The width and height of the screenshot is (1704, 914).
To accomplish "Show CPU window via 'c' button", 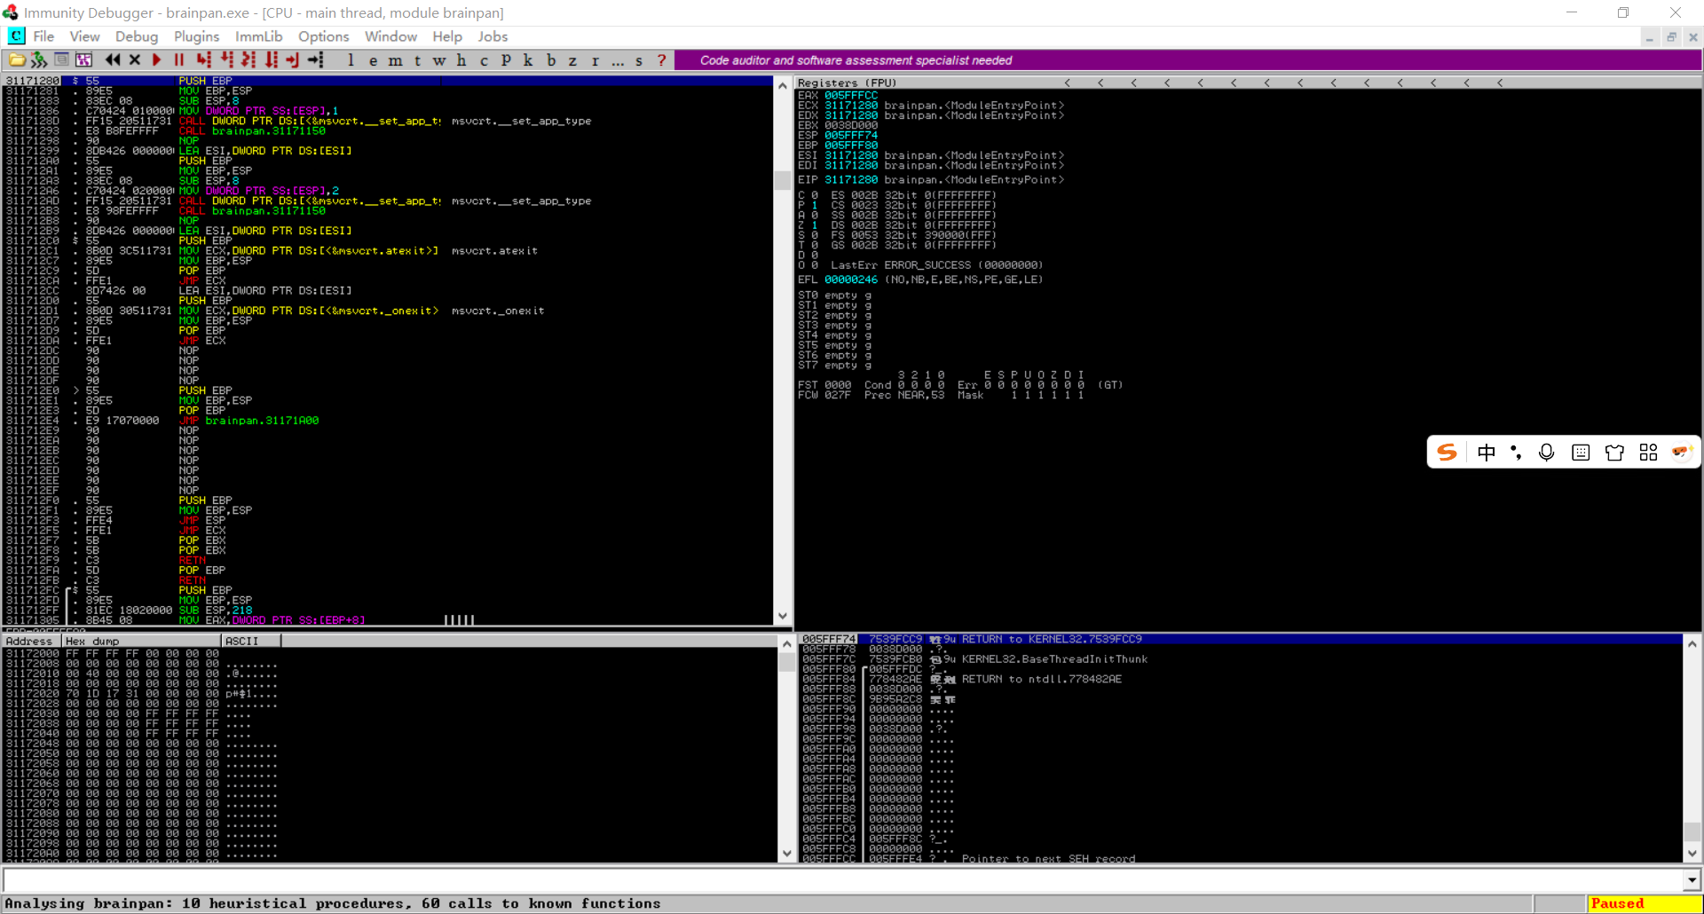I will [x=484, y=60].
